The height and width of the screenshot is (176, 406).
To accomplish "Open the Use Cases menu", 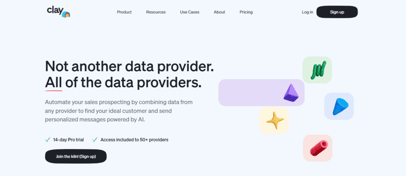I will point(190,12).
